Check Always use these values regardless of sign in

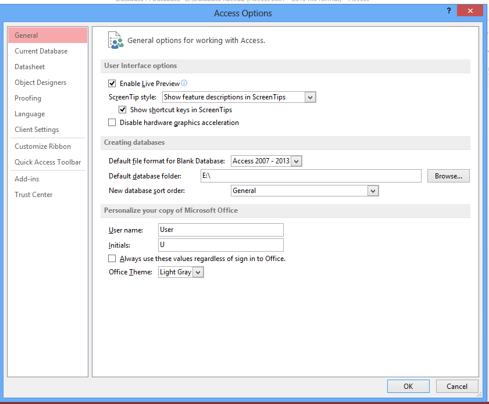[112, 258]
